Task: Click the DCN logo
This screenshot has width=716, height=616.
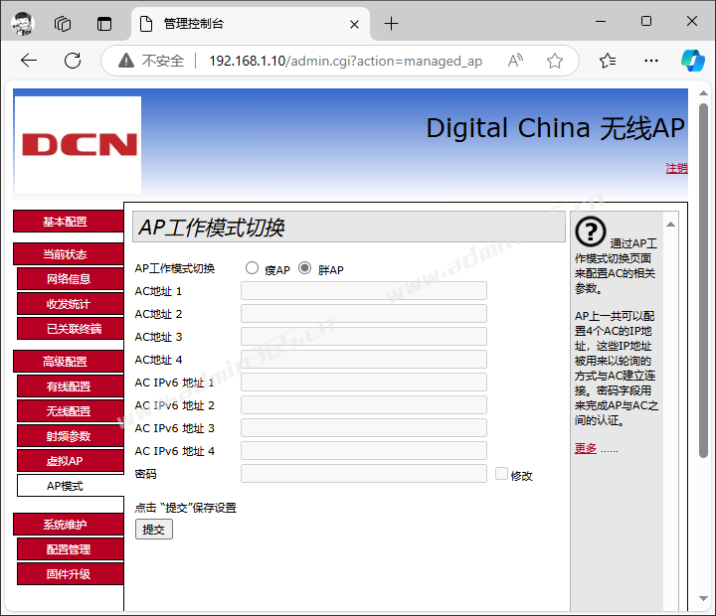Action: (x=78, y=145)
